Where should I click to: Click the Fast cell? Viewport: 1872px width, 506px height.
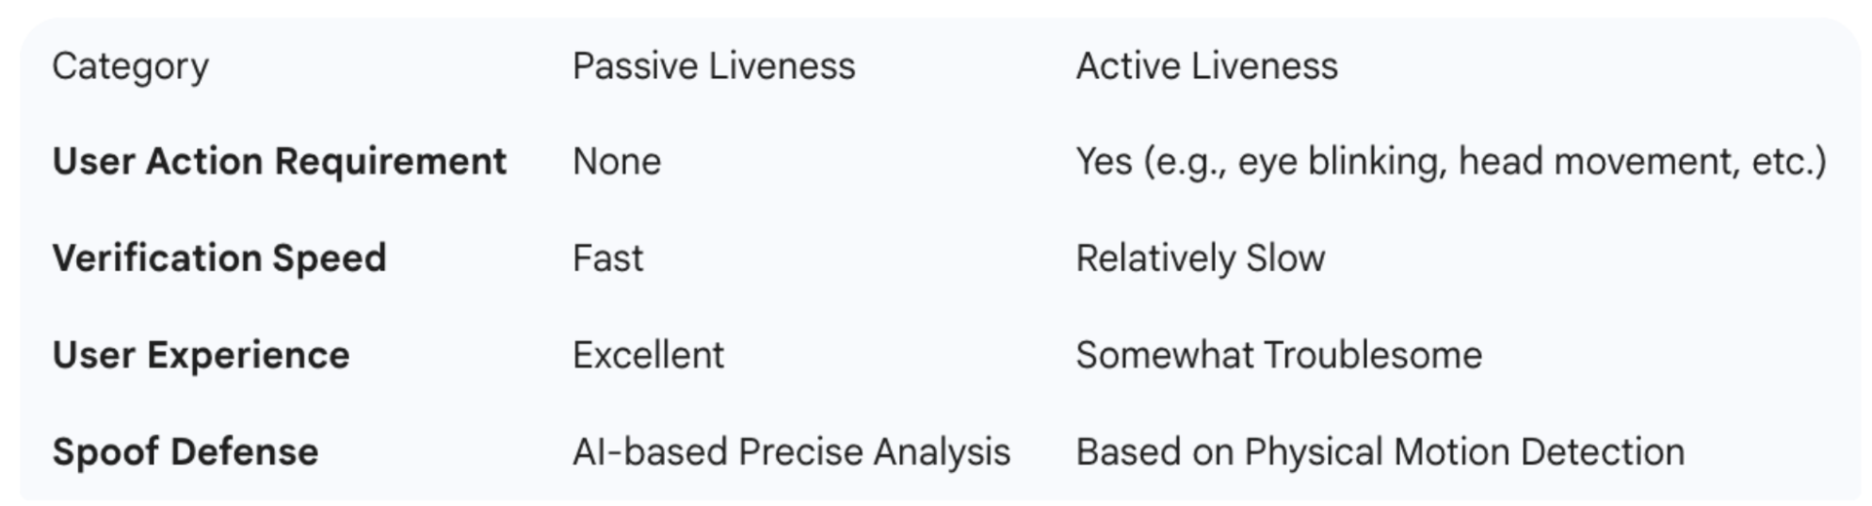click(x=607, y=258)
